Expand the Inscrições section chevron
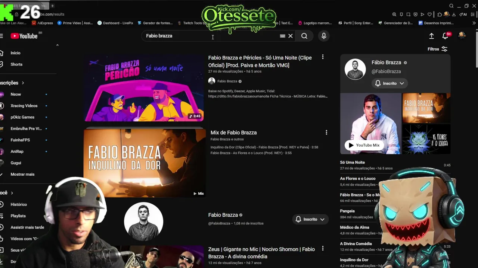This screenshot has height=268, width=478. (23, 83)
